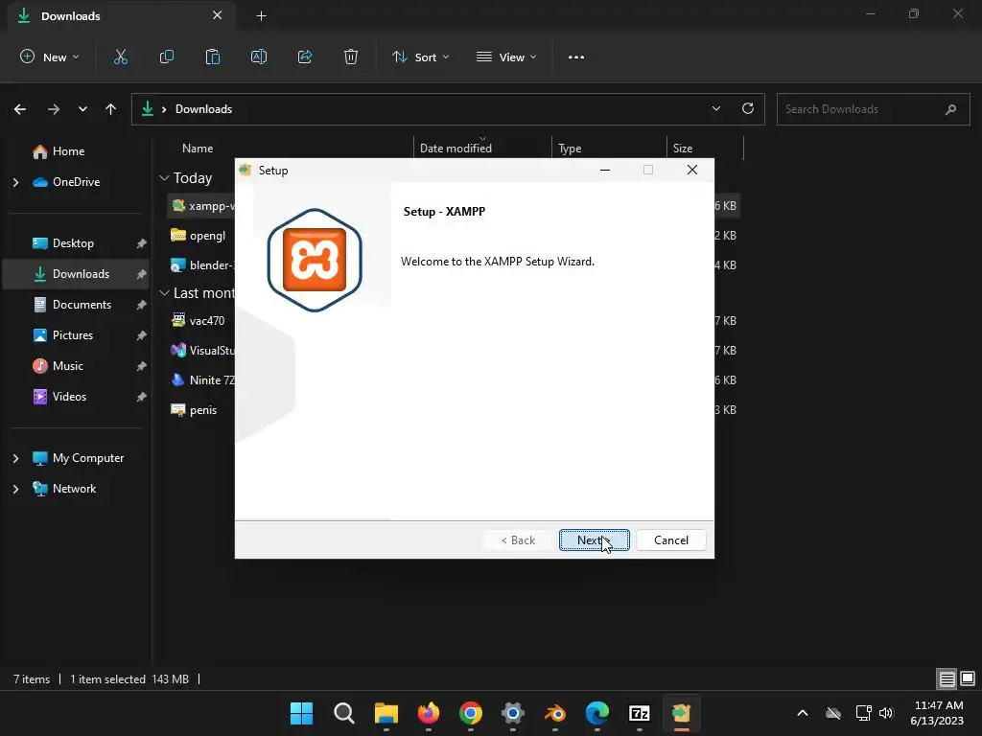Viewport: 982px width, 736px height.
Task: Launch Firefox from taskbar
Action: (429, 713)
